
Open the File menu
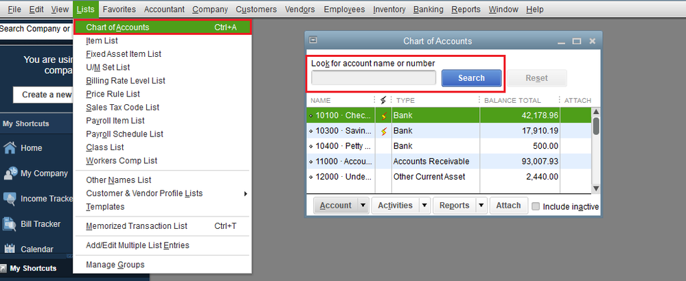[14, 9]
